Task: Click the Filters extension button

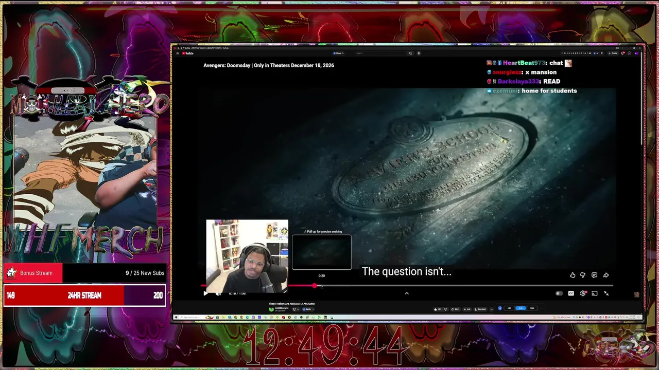Action: point(338,53)
